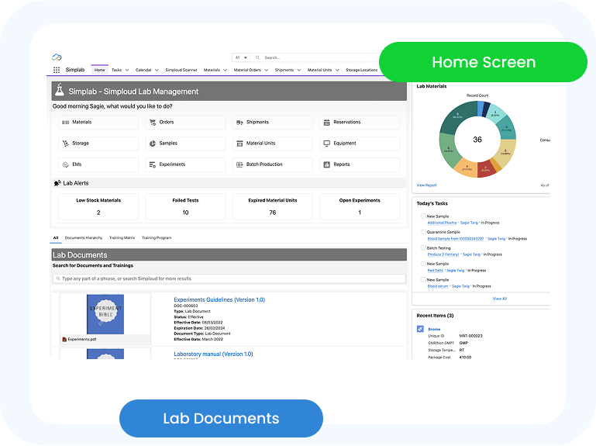Click View All under Today's Tasks
The height and width of the screenshot is (446, 596).
click(500, 299)
